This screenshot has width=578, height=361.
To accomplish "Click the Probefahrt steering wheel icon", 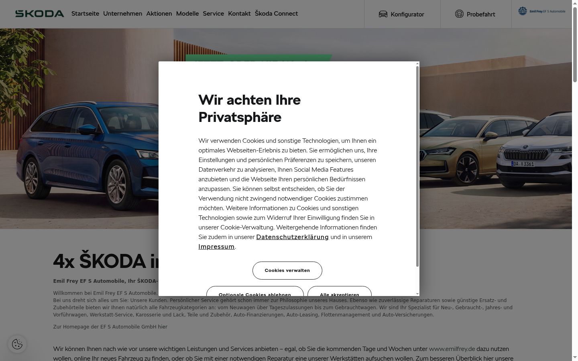I will [x=459, y=14].
